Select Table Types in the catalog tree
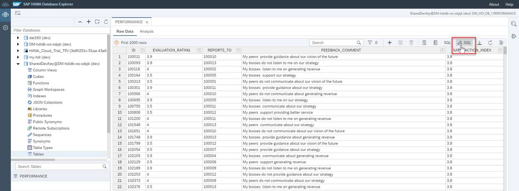This screenshot has height=191, width=519. (x=43, y=148)
